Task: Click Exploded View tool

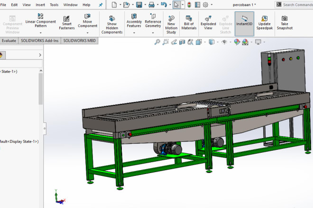Action: click(x=208, y=23)
